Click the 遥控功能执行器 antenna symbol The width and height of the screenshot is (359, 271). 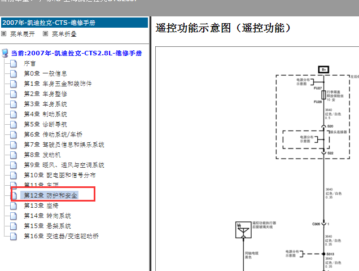pyautogui.click(x=243, y=230)
